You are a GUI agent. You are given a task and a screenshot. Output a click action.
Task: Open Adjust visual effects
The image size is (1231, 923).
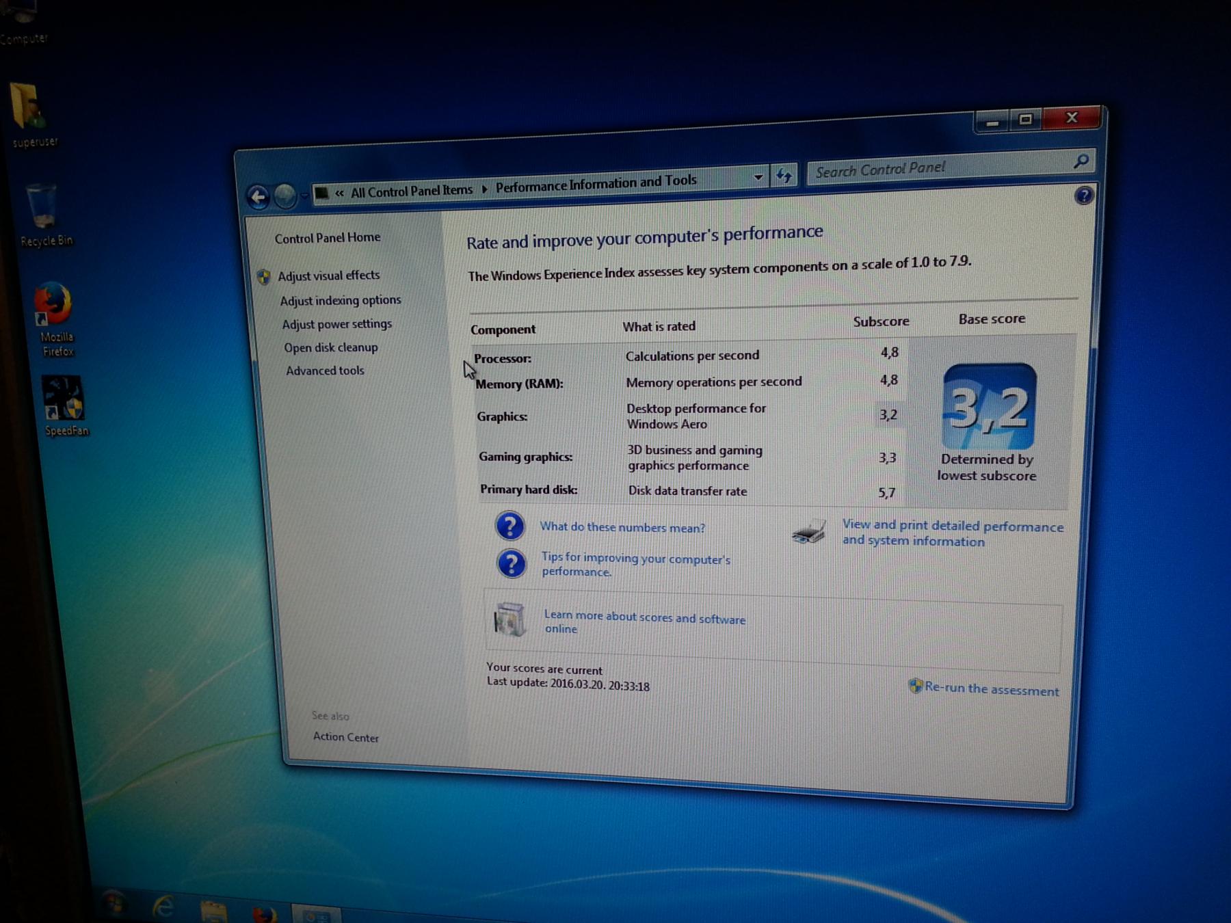328,276
